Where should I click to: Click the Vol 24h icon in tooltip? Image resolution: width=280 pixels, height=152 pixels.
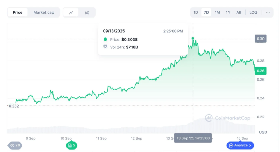[105, 47]
